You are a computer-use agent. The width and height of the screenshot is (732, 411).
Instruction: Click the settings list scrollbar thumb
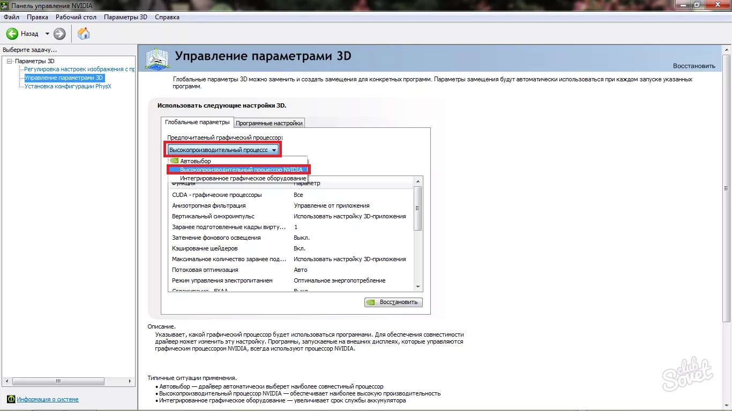[419, 209]
